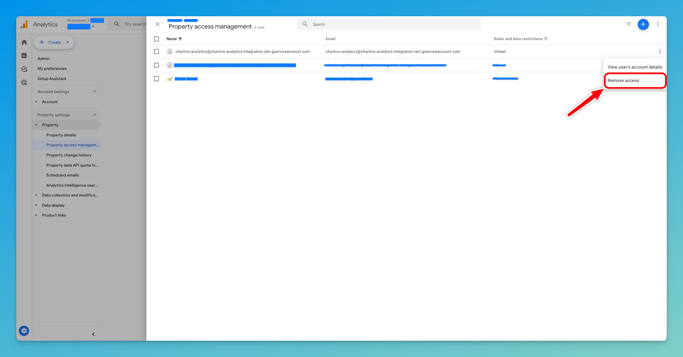Expand Data collection and modification
The width and height of the screenshot is (683, 357).
coord(36,195)
